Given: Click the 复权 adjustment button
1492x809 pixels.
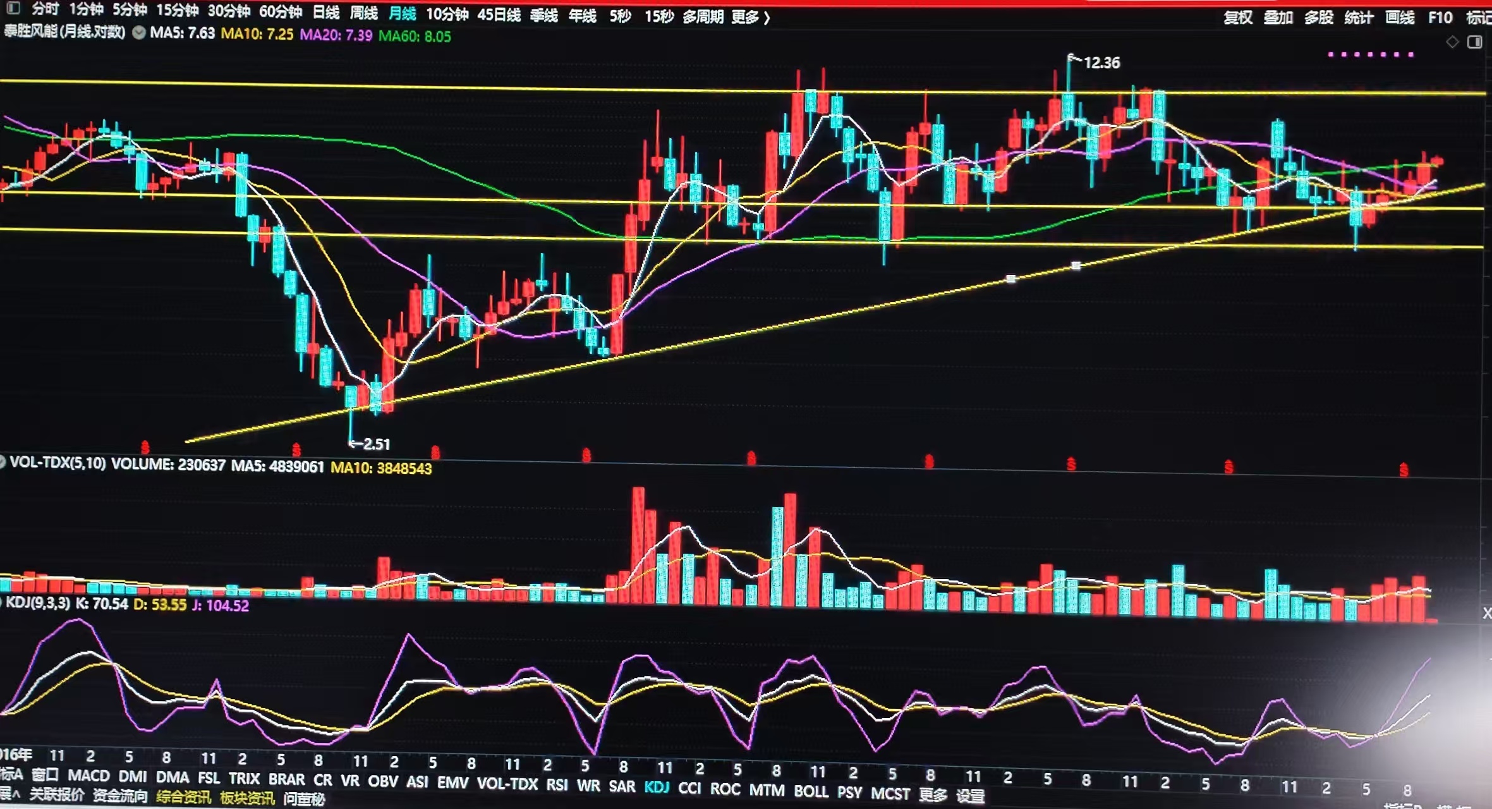Looking at the screenshot, I should pyautogui.click(x=1237, y=18).
